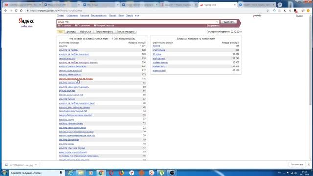
Task: Open the Рекламная сеть link
Action: coord(99,15)
